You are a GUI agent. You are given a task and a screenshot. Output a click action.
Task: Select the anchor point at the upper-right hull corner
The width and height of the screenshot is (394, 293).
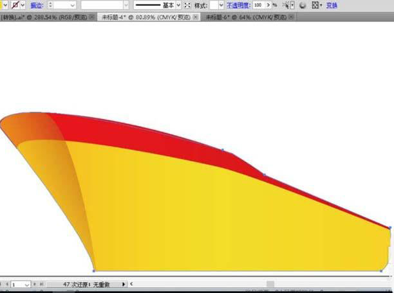tap(390, 227)
